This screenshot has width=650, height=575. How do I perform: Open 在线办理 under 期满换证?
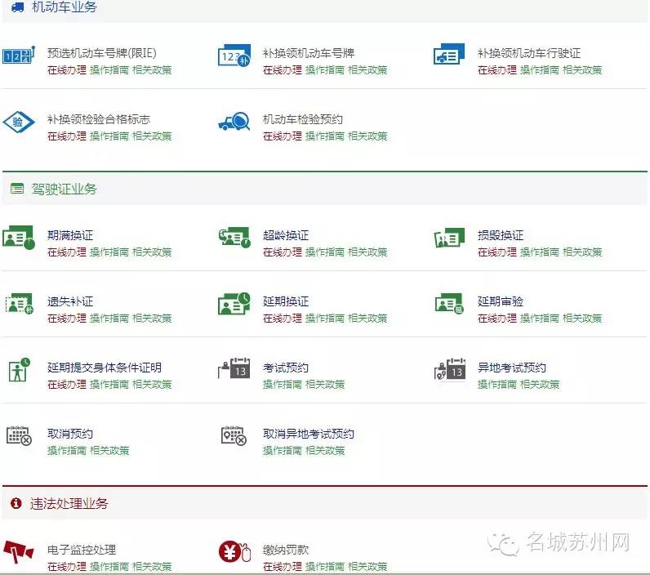click(x=67, y=252)
